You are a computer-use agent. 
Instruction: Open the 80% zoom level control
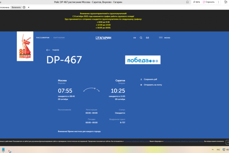click(197, 2)
